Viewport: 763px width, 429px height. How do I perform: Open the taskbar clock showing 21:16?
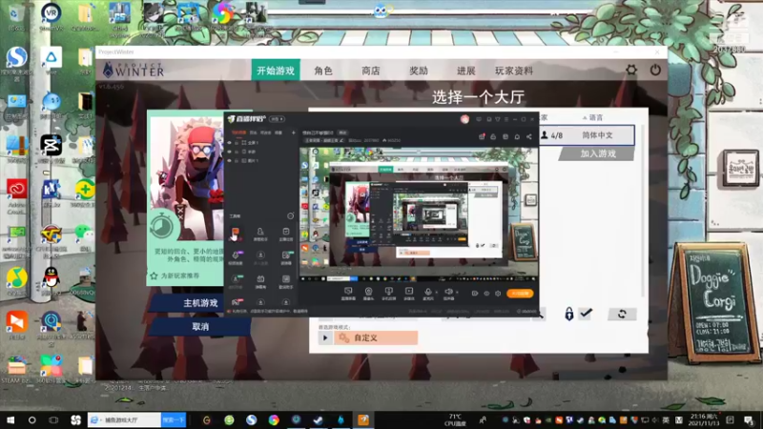[x=705, y=419]
